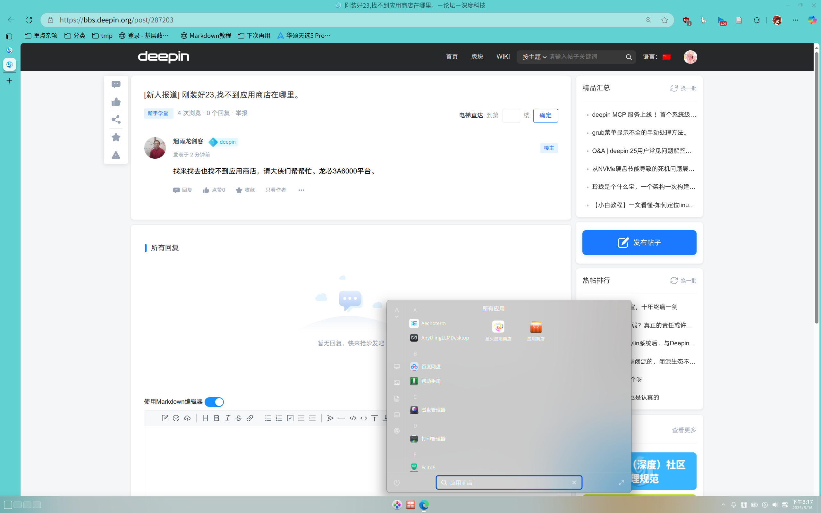821x513 pixels.
Task: Click the bold formatting icon in editor
Action: 216,418
